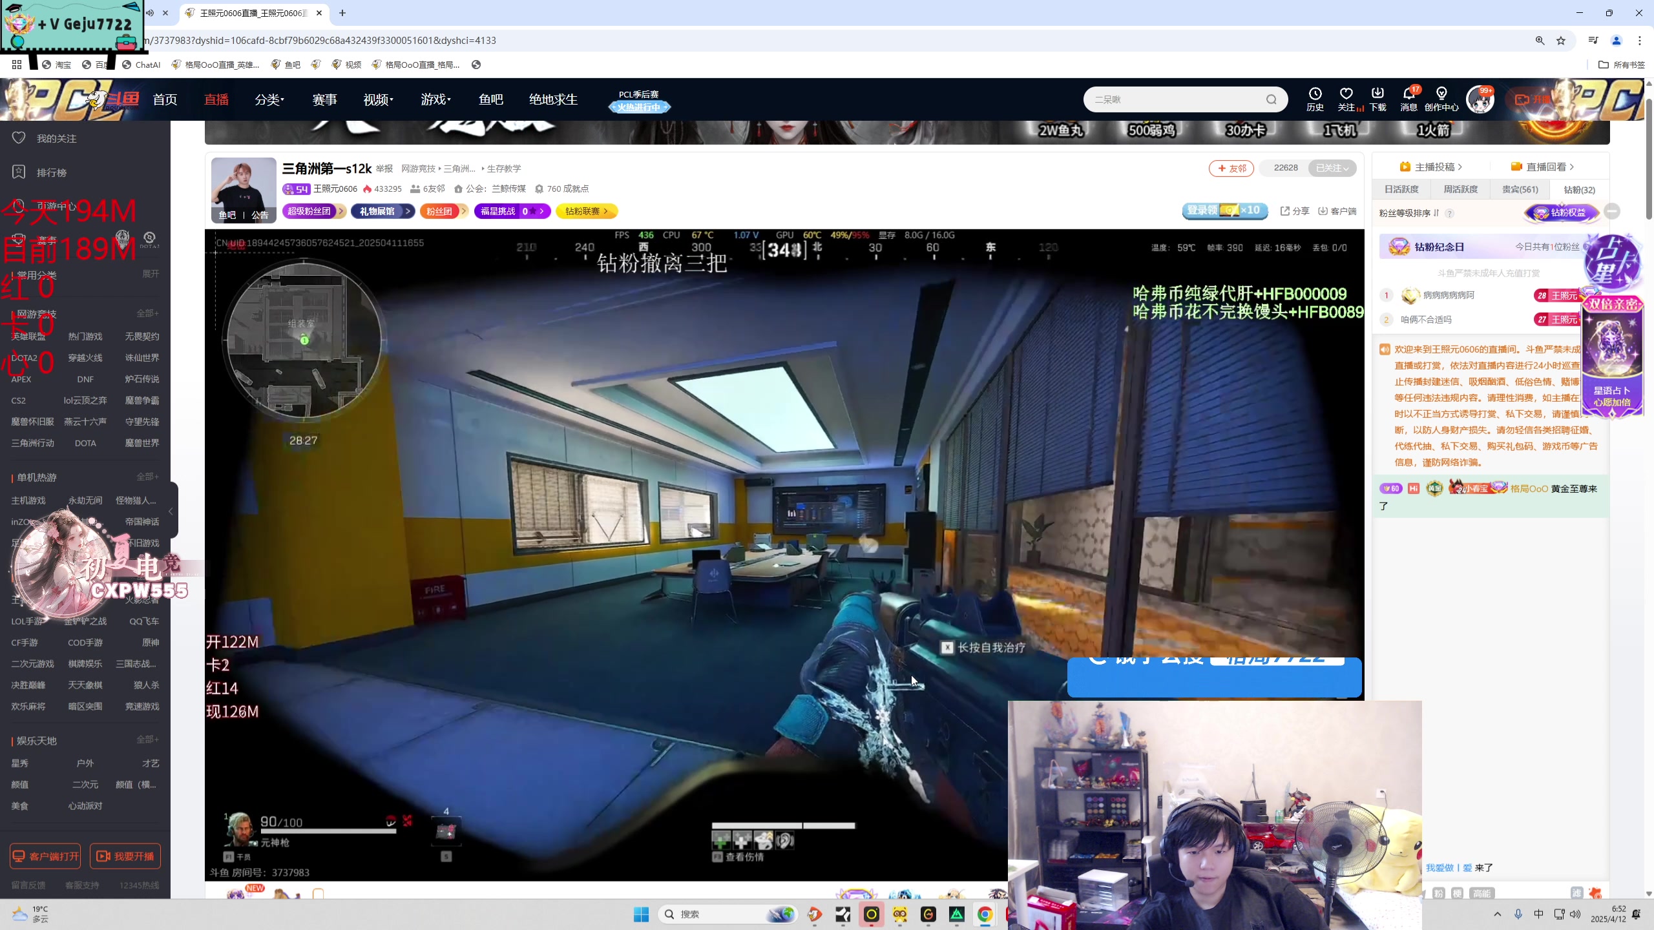Click the browser zoom magnifier icon in address bar
This screenshot has width=1654, height=930.
[x=1540, y=41]
